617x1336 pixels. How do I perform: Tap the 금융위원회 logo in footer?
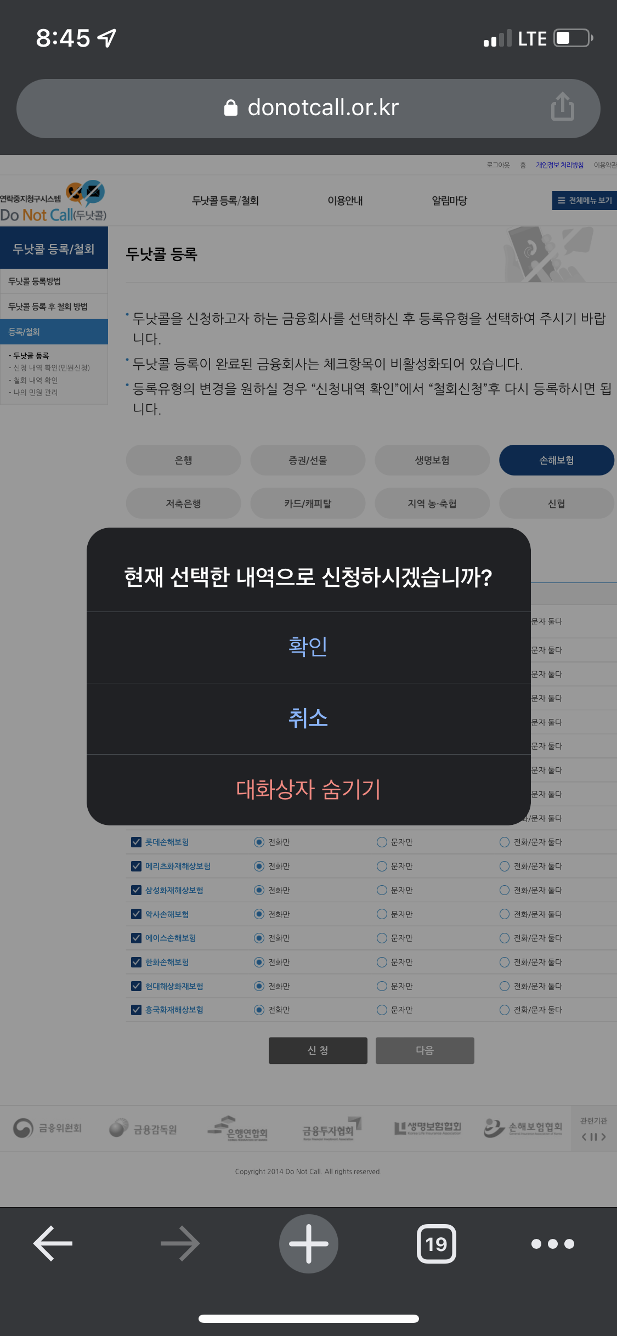47,1128
